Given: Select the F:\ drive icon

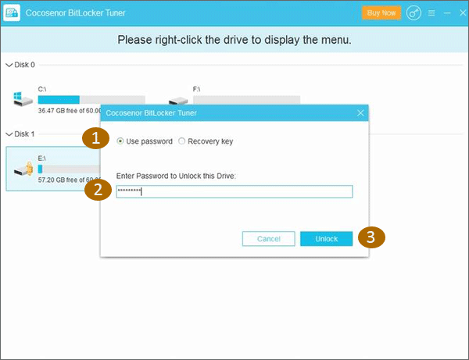Looking at the screenshot, I should (178, 101).
